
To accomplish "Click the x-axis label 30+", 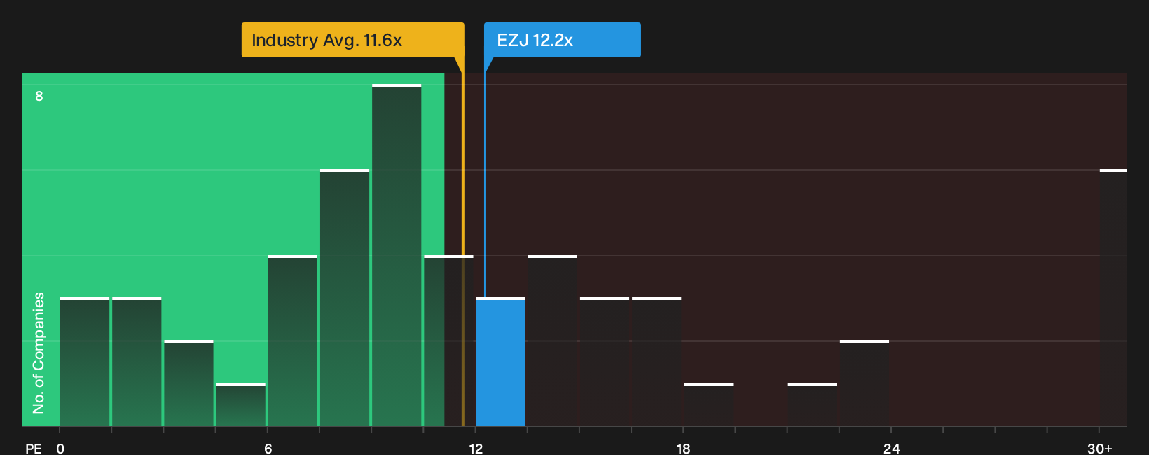I will [1099, 448].
